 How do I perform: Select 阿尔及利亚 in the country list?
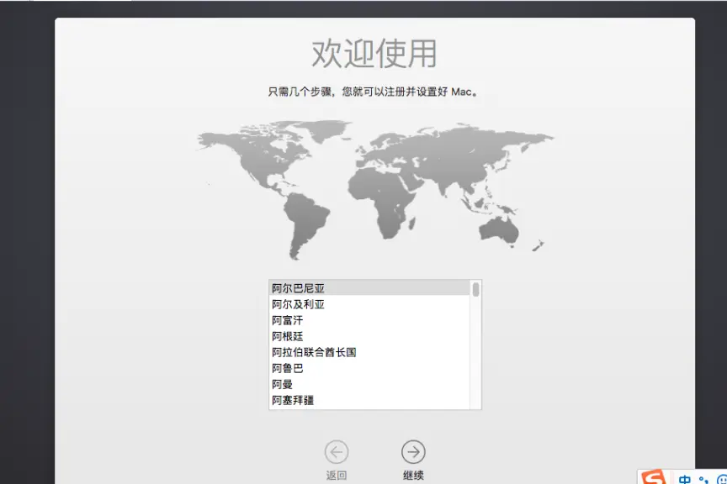point(369,304)
